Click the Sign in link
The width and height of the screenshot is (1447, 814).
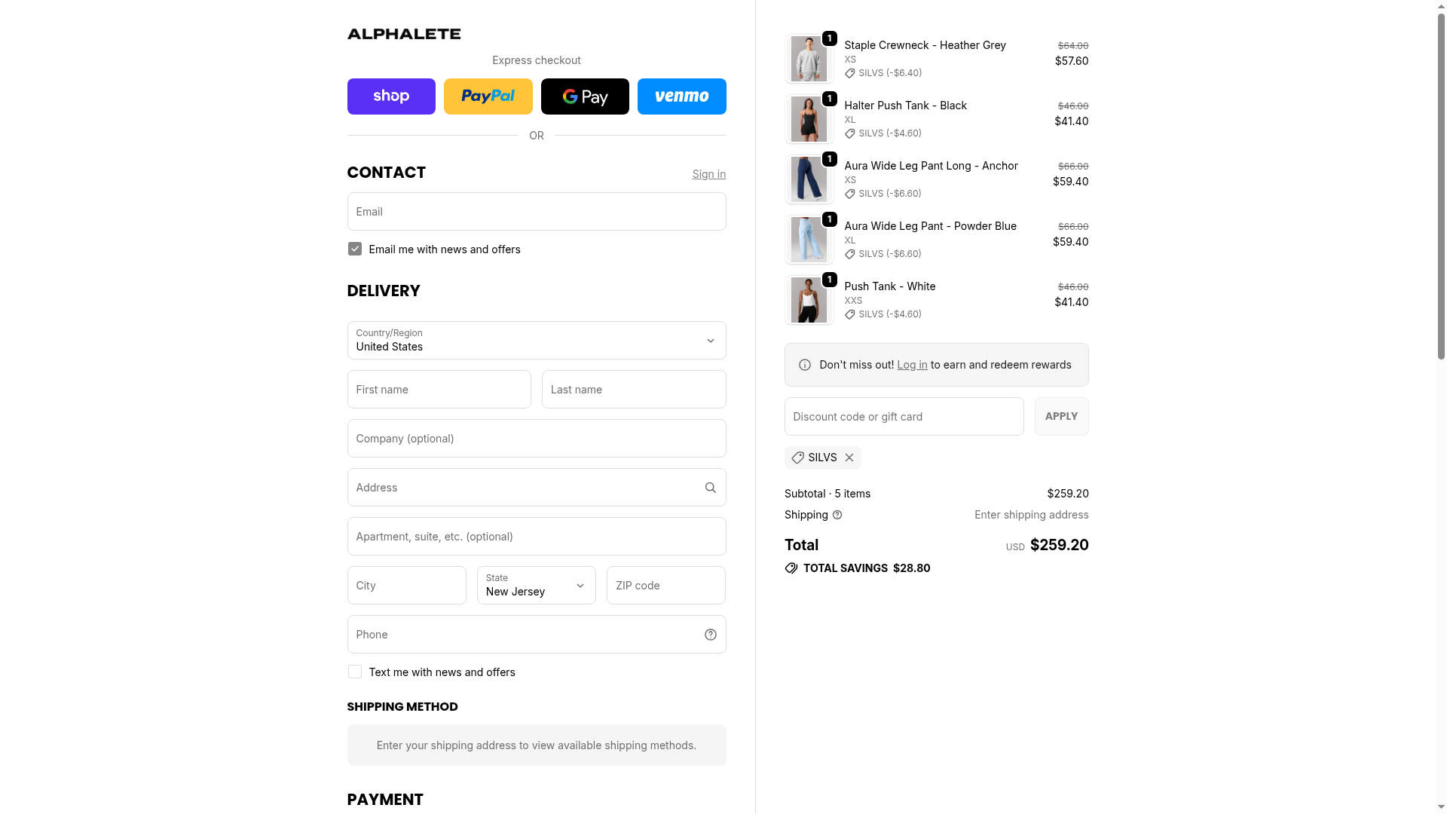[x=708, y=174]
